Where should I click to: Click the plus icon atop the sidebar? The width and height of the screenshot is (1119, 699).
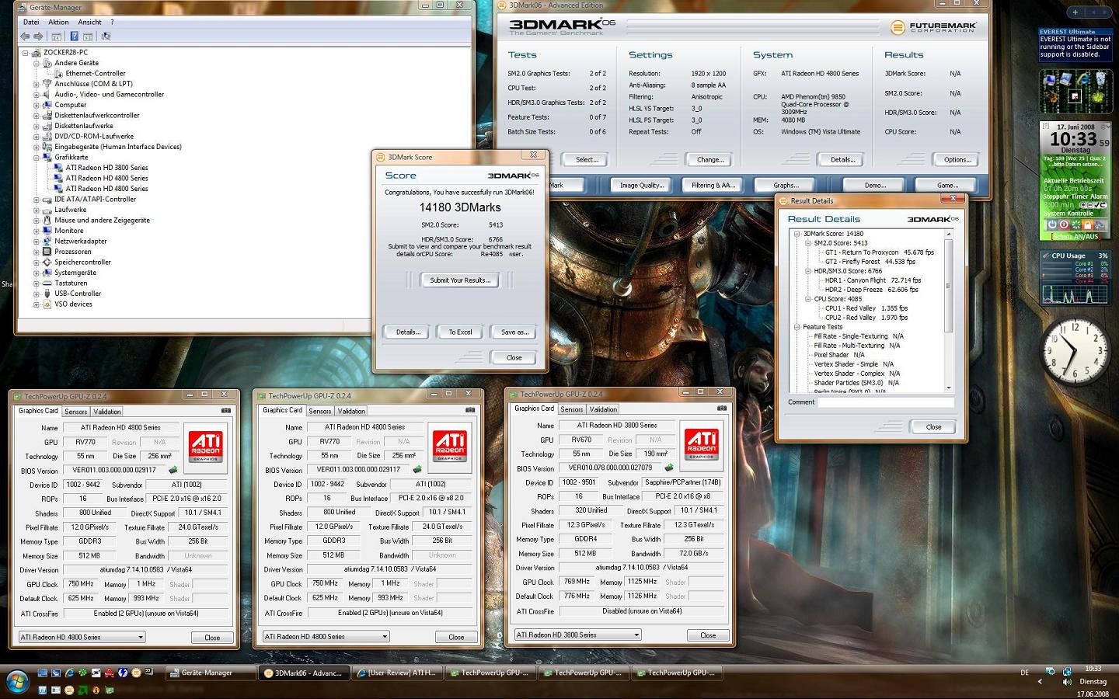tap(1075, 12)
